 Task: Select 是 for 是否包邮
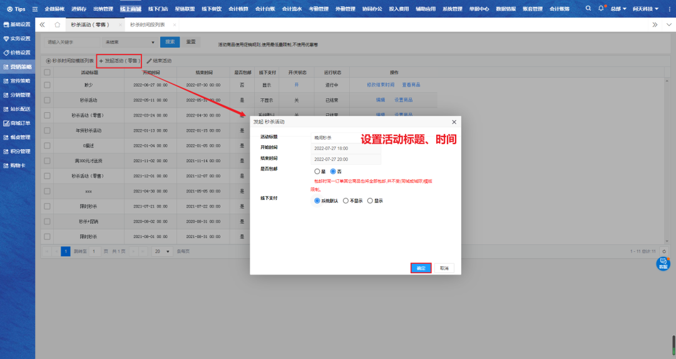(317, 171)
